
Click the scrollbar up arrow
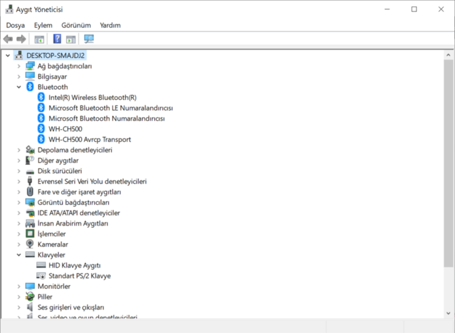[448, 55]
